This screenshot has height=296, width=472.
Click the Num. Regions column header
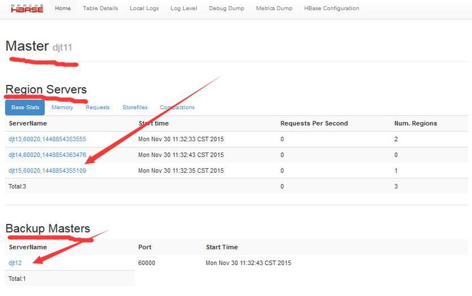click(x=415, y=123)
